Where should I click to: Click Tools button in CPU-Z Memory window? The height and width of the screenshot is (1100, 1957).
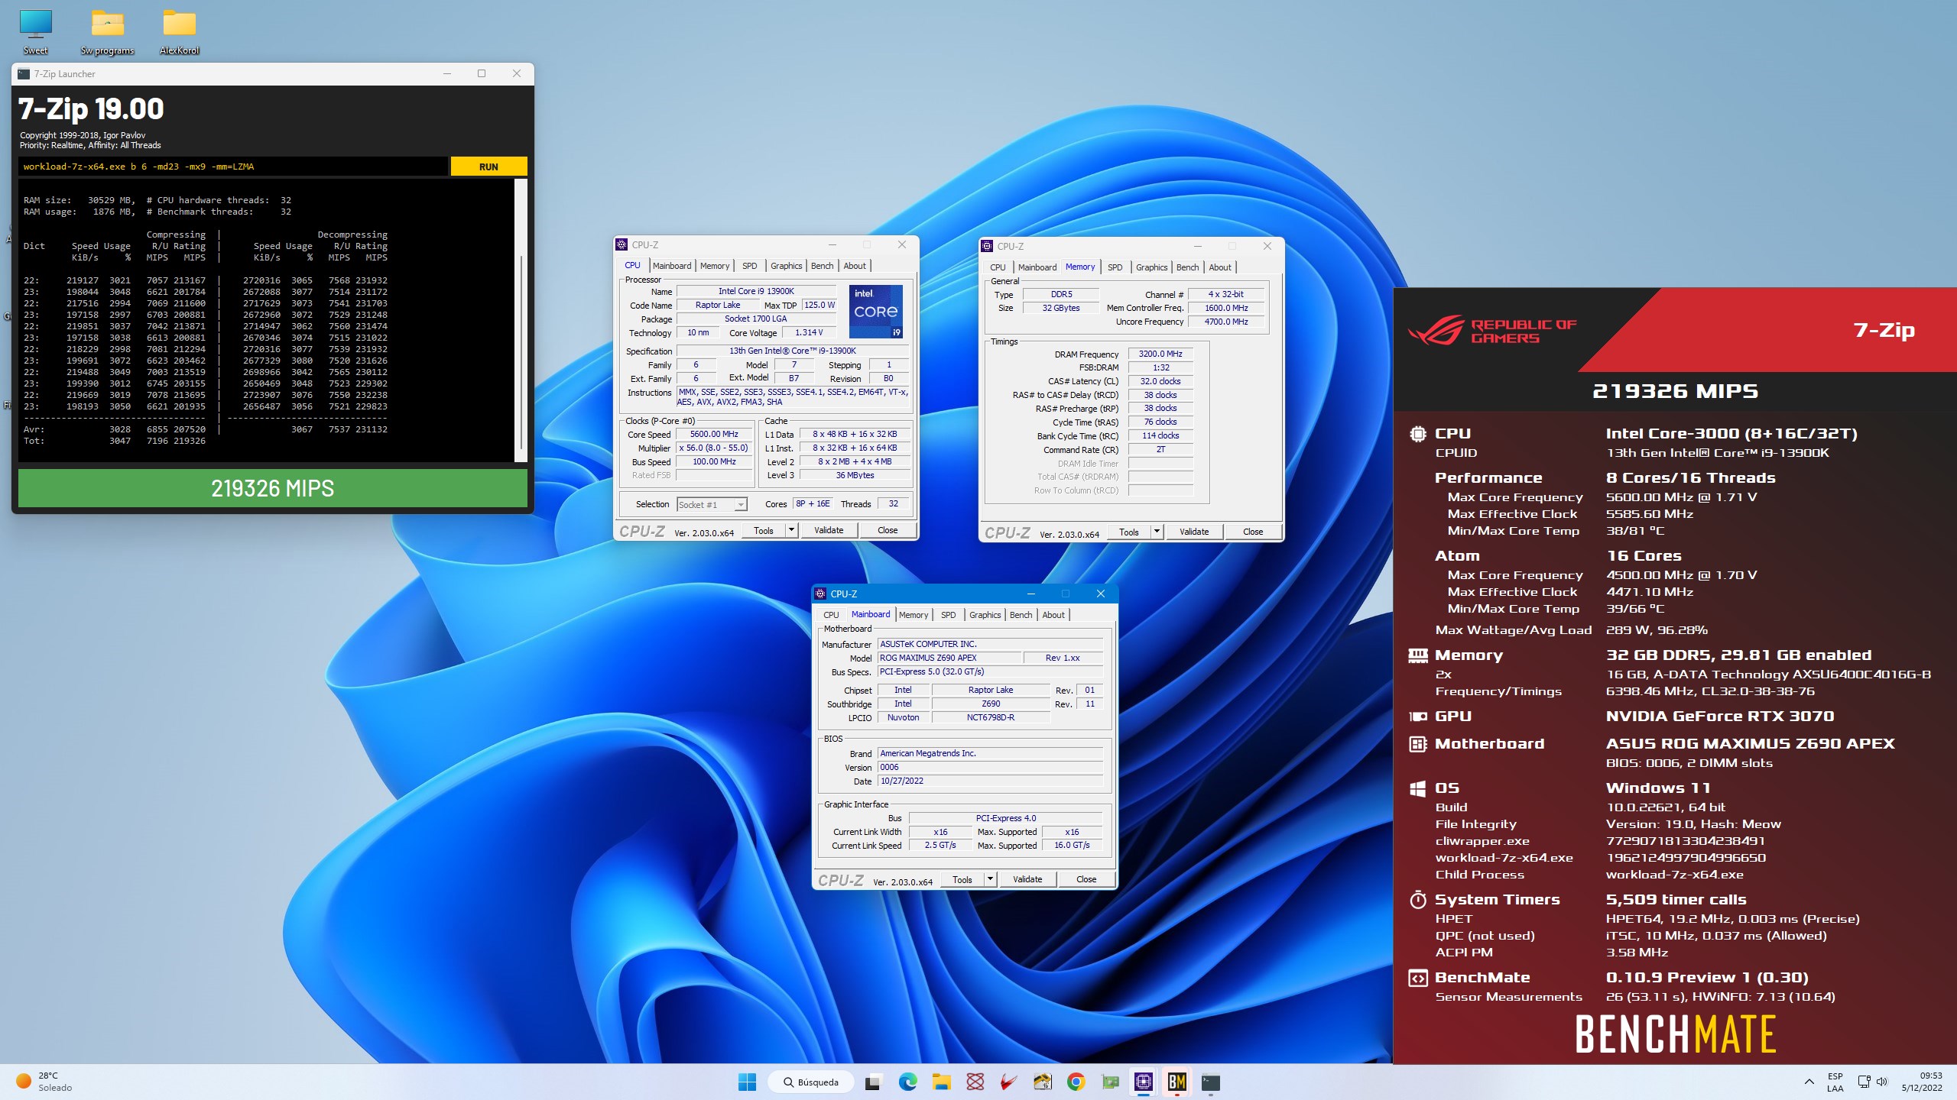(x=1128, y=532)
